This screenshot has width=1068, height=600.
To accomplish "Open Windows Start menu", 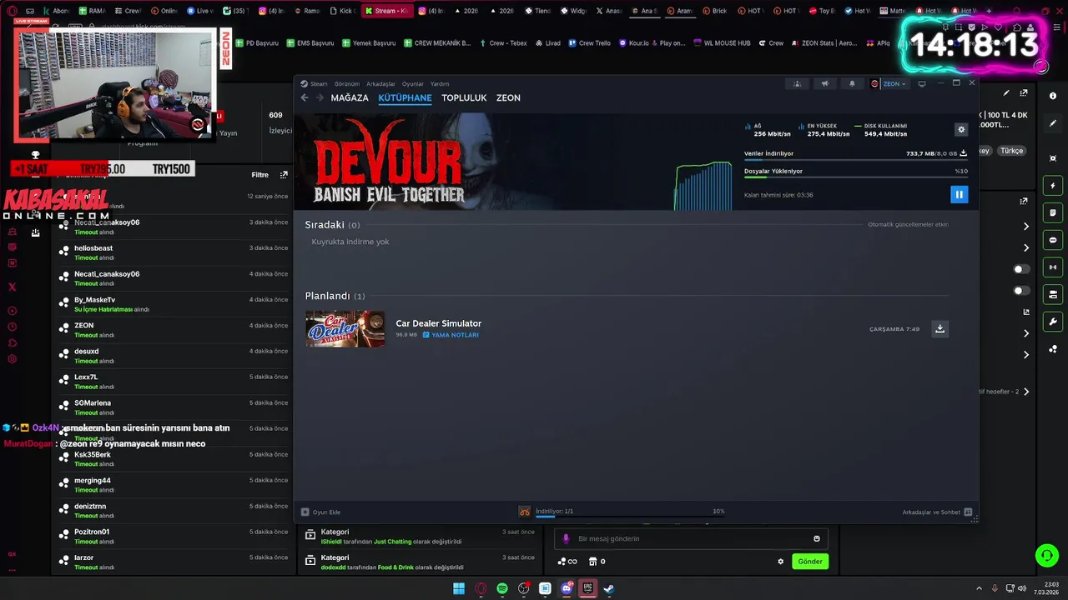I will pyautogui.click(x=459, y=588).
